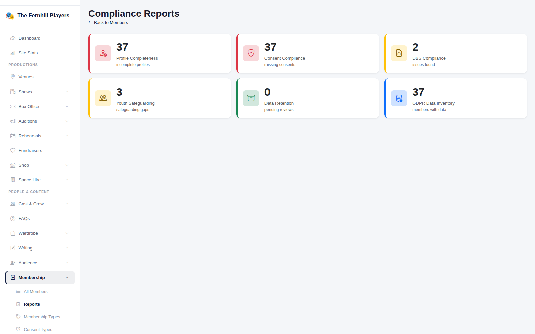Open All Members in the sidebar
Viewport: 535px width, 334px height.
pyautogui.click(x=44, y=292)
